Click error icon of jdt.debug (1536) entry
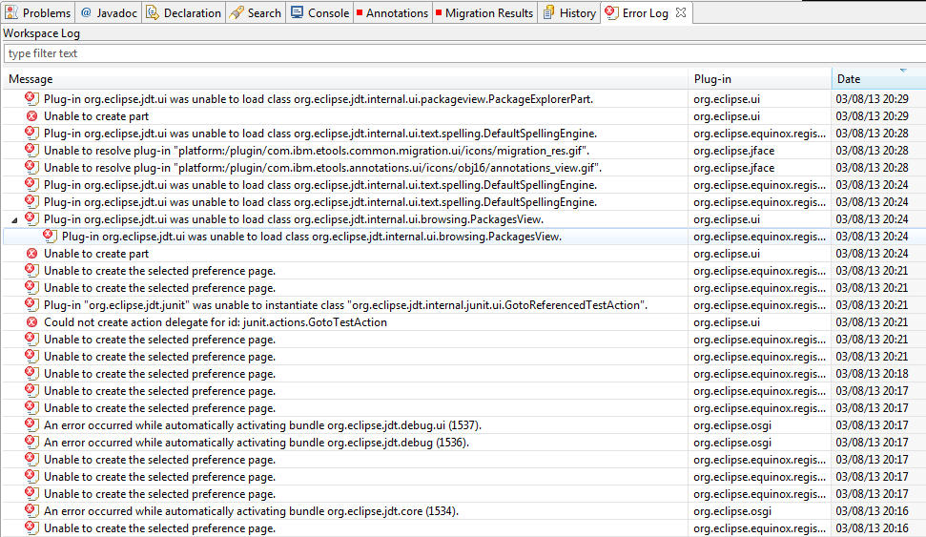The height and width of the screenshot is (537, 926). (x=31, y=442)
